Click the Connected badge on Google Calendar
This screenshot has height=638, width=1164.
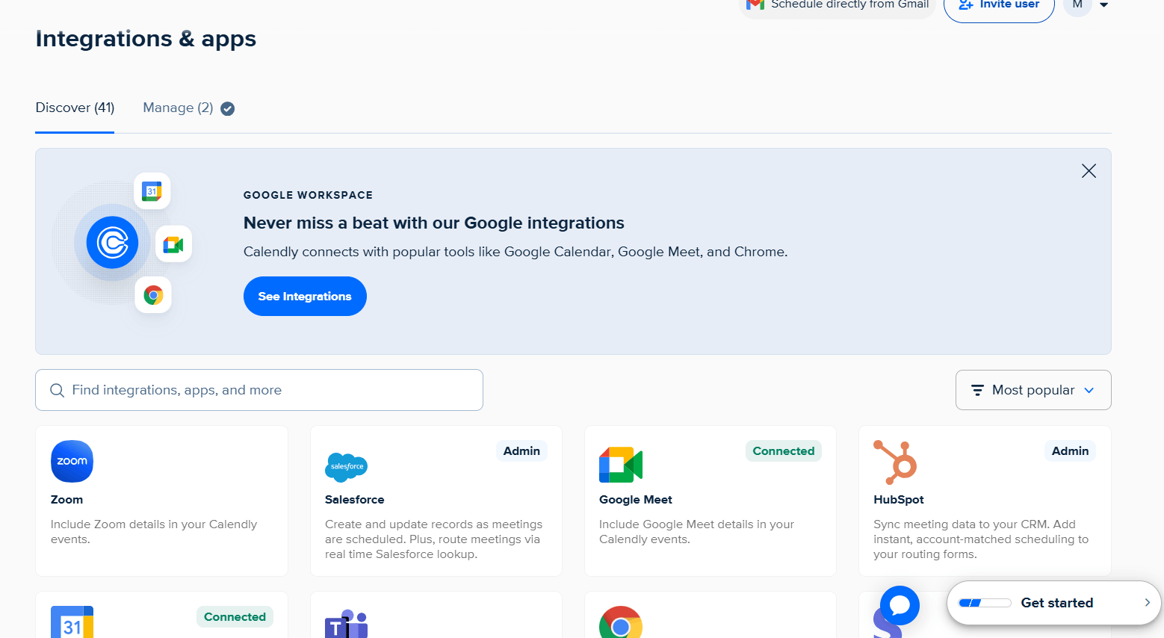[235, 616]
